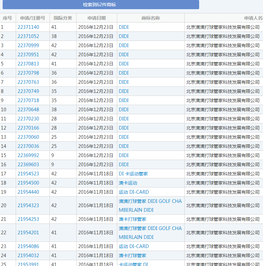The width and height of the screenshot is (263, 266).
Task: Open trademark 滴卡打球管家 in row 21
Action: 132,219
